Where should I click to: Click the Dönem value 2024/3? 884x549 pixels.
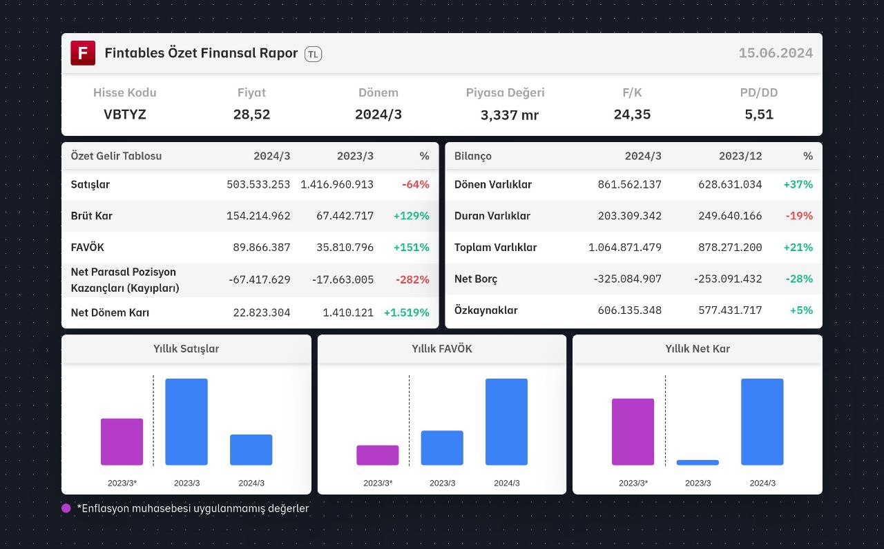378,114
